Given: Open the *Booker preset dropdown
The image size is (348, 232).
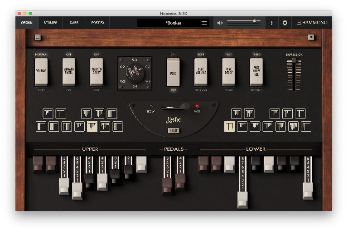Looking at the screenshot, I should coord(168,23).
